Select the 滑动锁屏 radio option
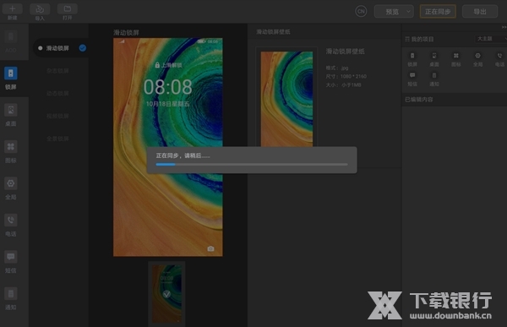507x327 pixels. click(40, 48)
